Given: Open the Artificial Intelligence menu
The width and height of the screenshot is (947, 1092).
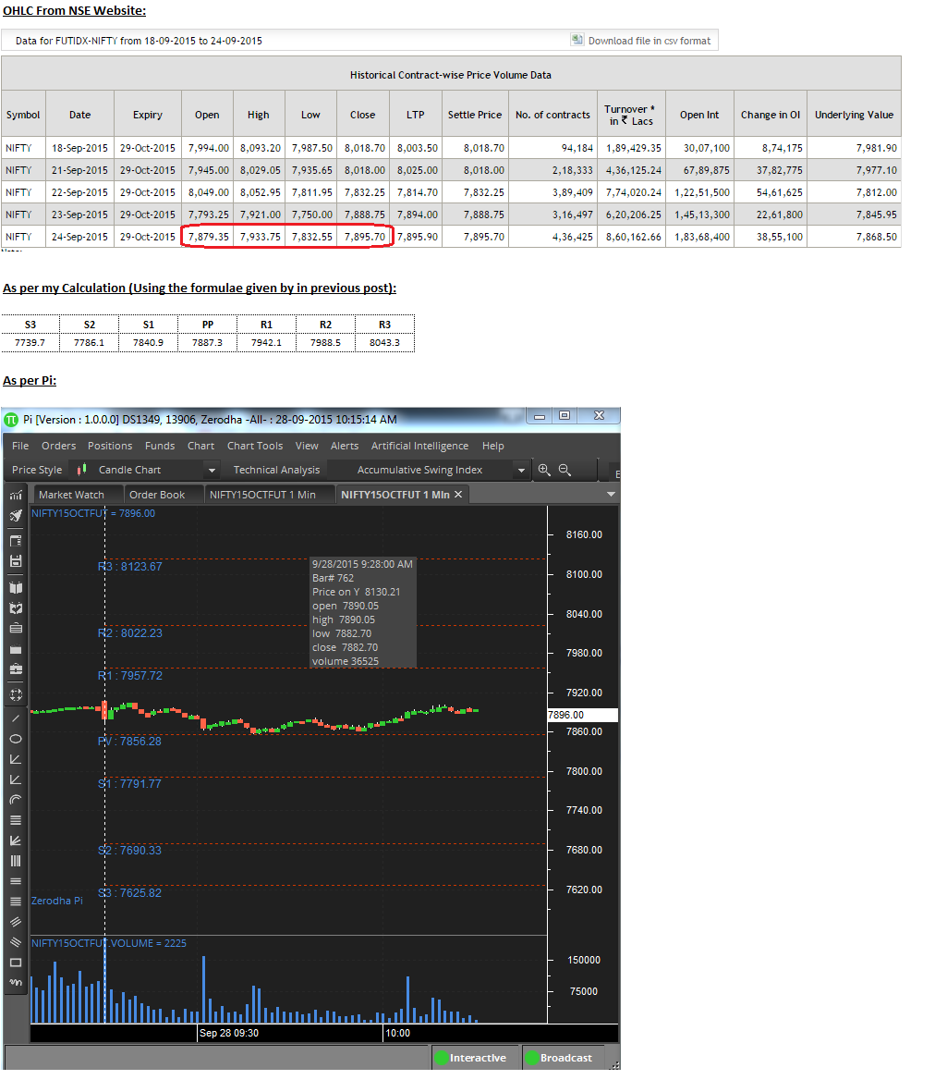Looking at the screenshot, I should [419, 446].
